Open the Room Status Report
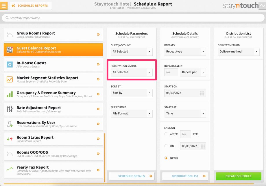Viewport: 266px width, 186px height. 53,139
